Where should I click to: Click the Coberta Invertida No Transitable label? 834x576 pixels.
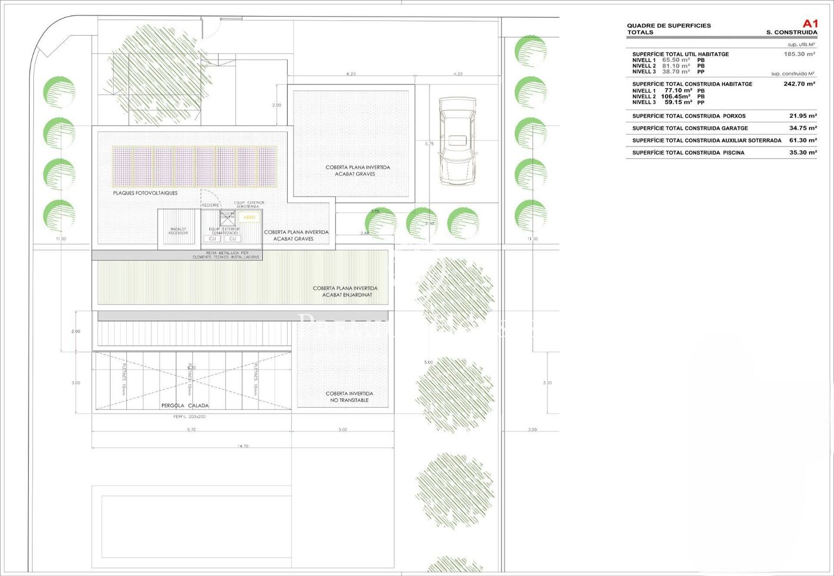(x=349, y=397)
